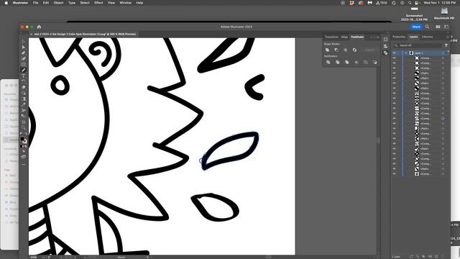The height and width of the screenshot is (259, 460).
Task: Select the Paintbrush tool
Action: [24, 71]
